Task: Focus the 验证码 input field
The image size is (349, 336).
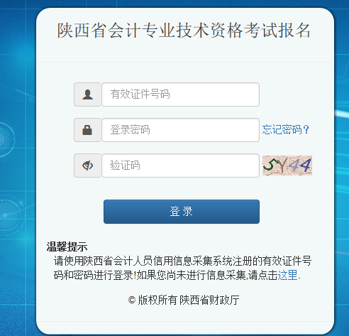Action: (181, 166)
